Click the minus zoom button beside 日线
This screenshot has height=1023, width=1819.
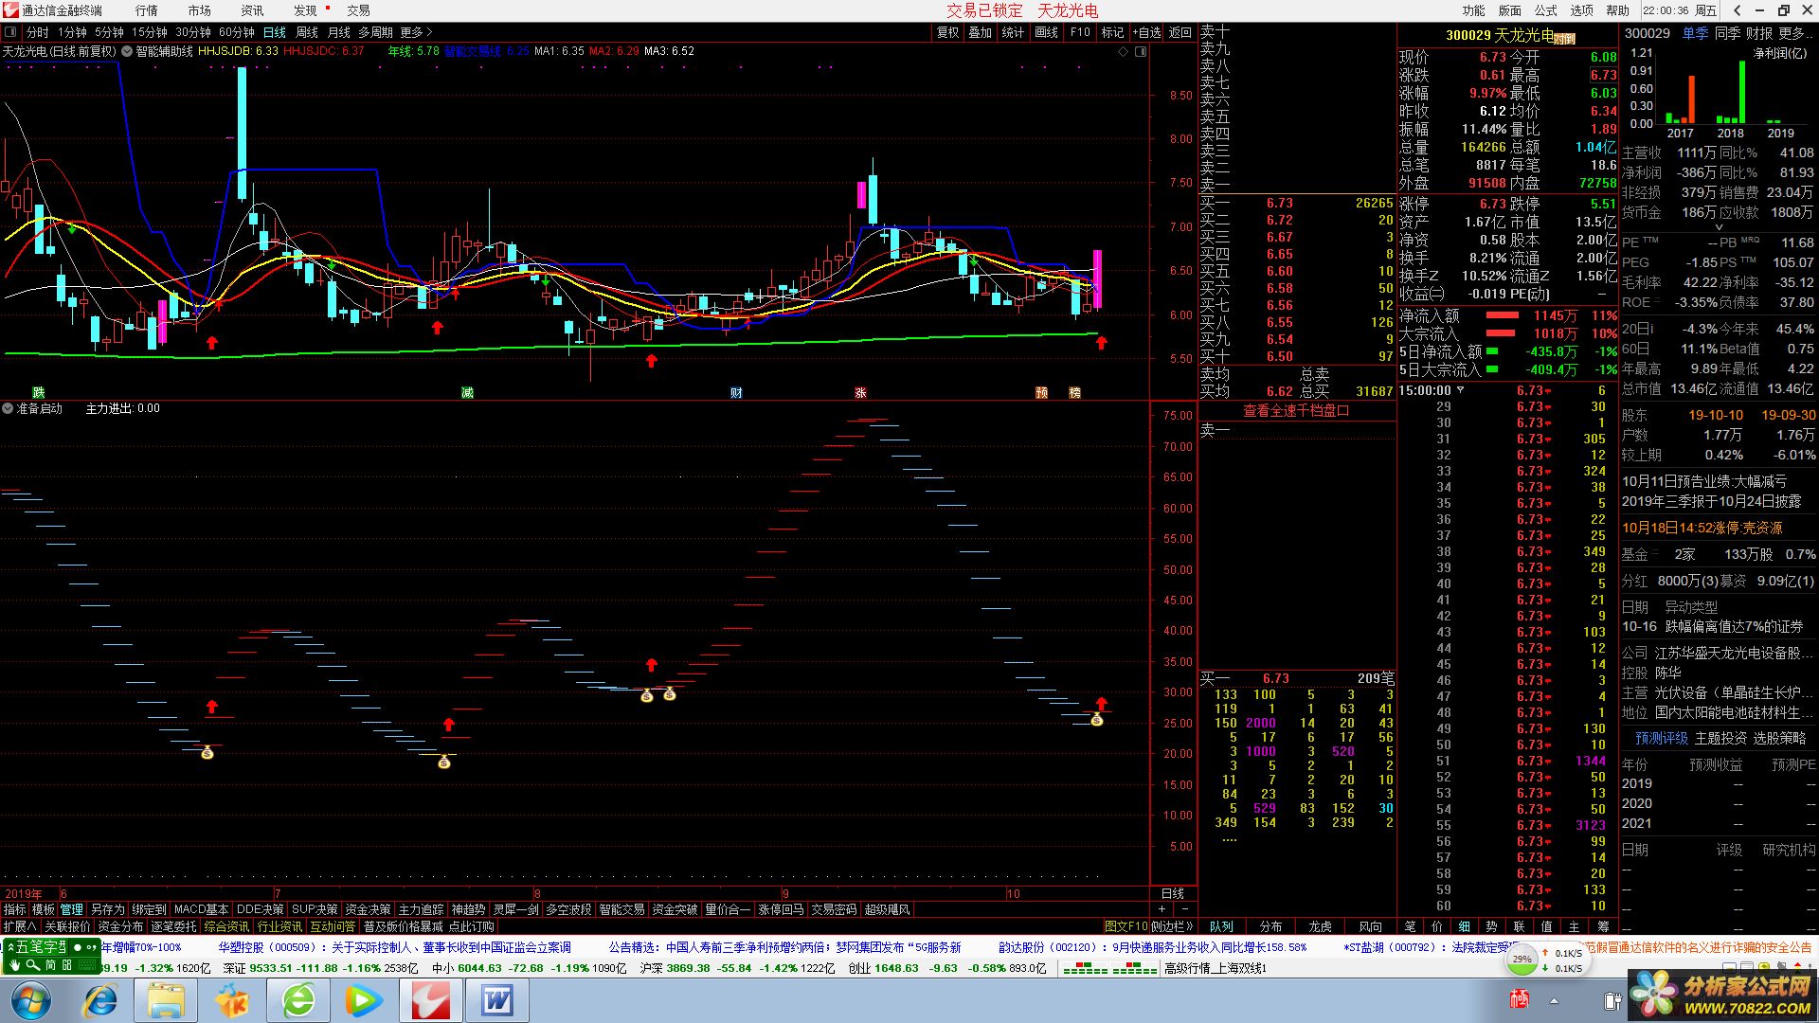[x=1184, y=909]
